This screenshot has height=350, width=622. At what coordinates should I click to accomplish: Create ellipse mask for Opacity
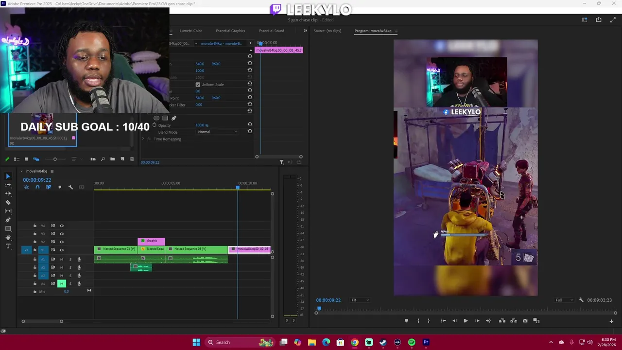[x=156, y=118]
